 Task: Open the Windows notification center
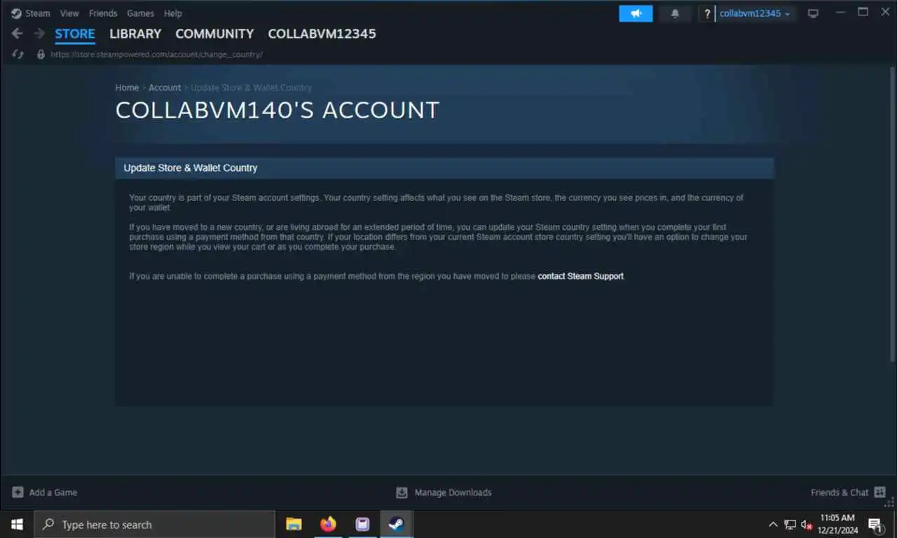tap(875, 524)
